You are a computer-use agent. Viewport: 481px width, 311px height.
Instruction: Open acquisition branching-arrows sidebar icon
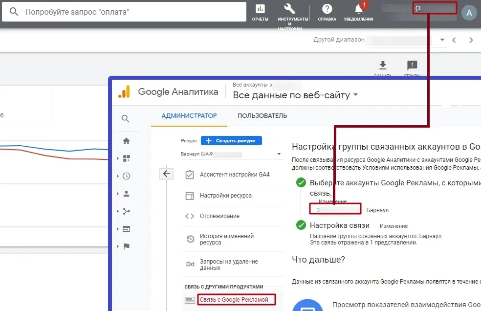point(127,211)
